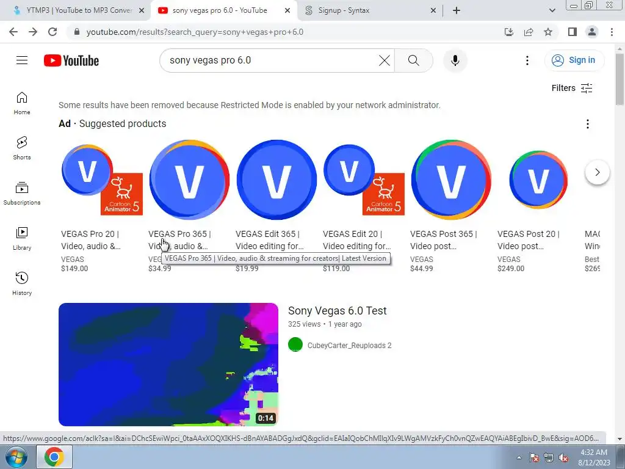This screenshot has height=469, width=625.
Task: Open VEGAS Post 20 product title
Action: click(528, 240)
